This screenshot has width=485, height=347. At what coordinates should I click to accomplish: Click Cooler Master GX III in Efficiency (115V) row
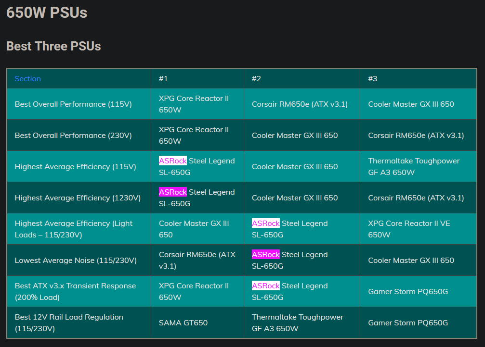point(295,166)
